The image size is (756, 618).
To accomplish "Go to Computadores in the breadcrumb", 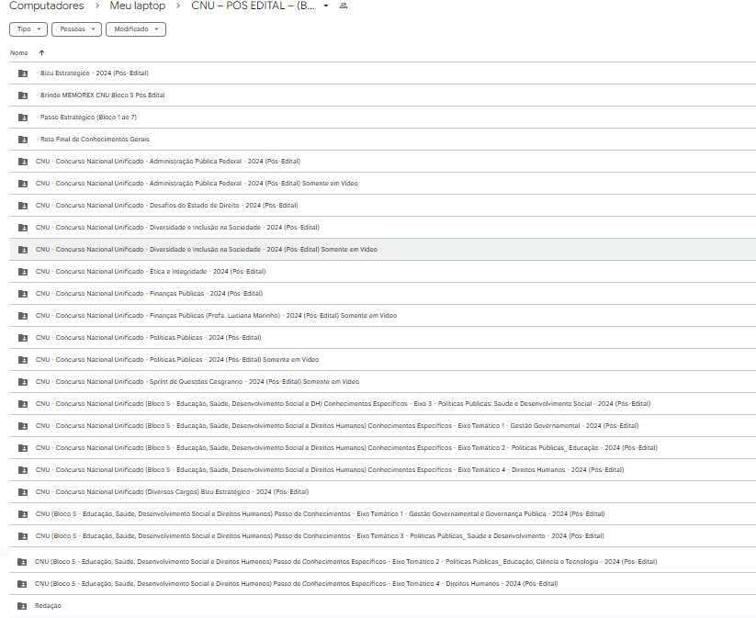I will [46, 6].
